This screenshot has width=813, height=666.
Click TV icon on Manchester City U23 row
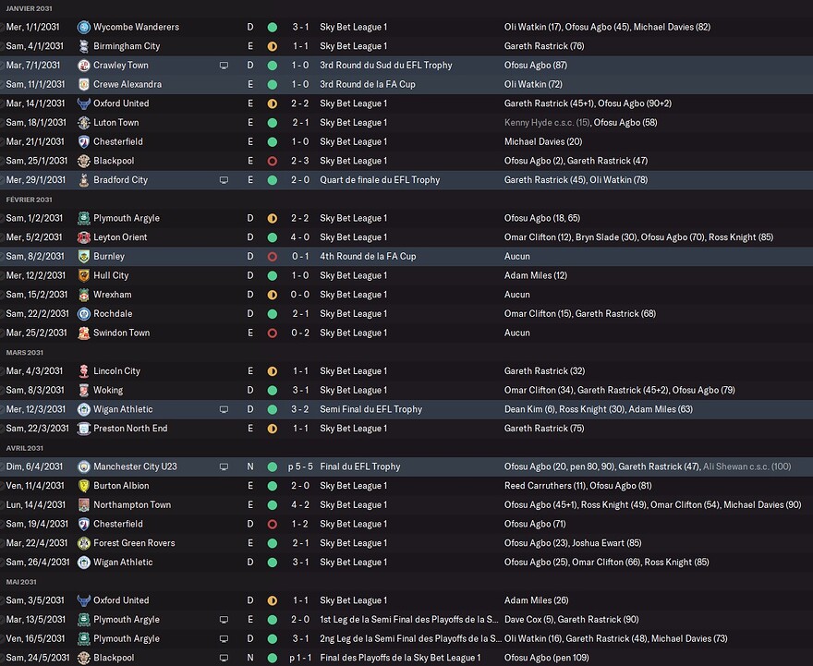[224, 467]
